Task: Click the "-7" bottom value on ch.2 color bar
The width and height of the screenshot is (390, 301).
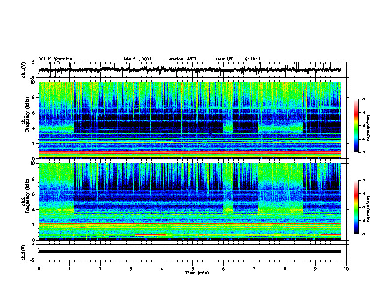Action: 363,234
